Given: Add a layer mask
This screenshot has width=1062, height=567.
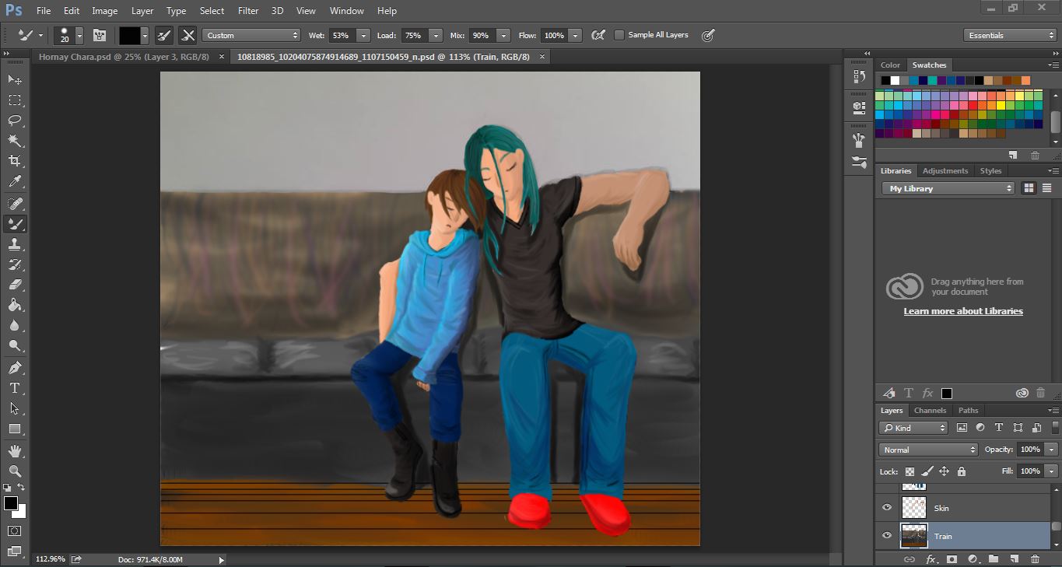Looking at the screenshot, I should point(952,558).
